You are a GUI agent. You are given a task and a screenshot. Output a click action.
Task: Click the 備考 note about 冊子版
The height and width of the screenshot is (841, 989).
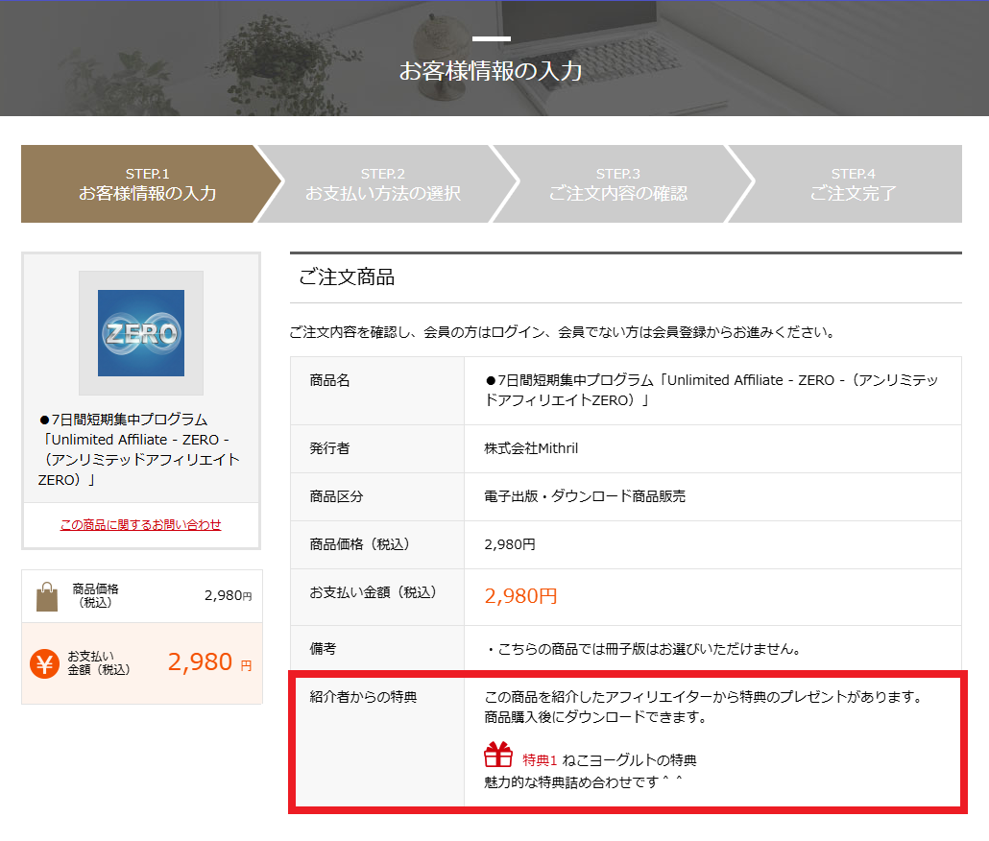[x=643, y=649]
